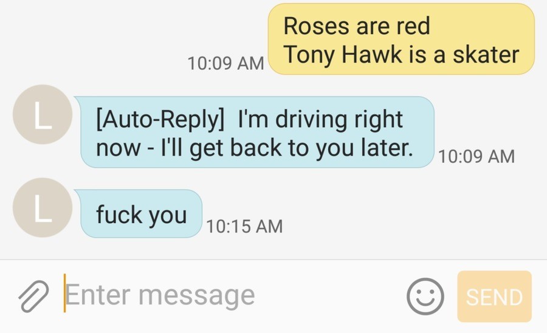Screen dimensions: 547x333
Task: Click the Tony Hawk is a skater line
Action: (x=402, y=55)
